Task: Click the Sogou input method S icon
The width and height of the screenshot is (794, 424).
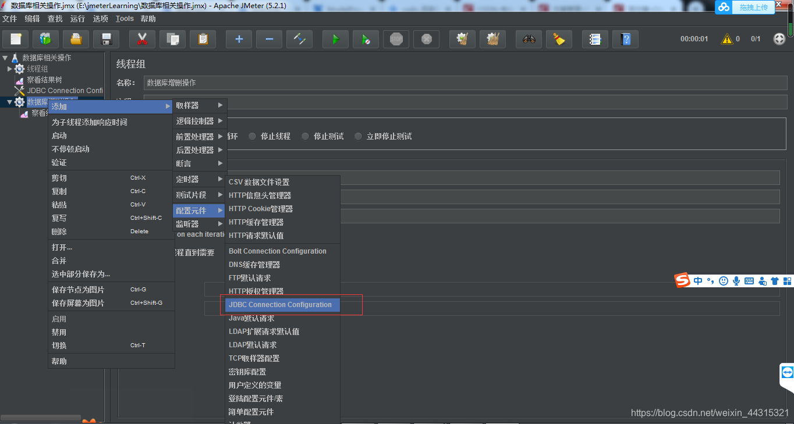Action: [682, 280]
